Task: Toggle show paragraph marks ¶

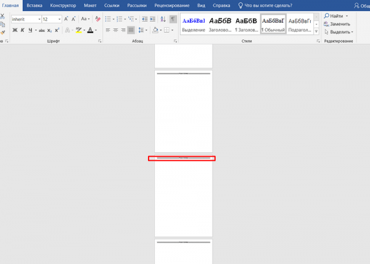Action: (x=173, y=19)
